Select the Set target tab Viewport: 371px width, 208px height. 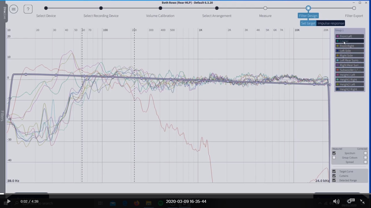click(x=308, y=23)
